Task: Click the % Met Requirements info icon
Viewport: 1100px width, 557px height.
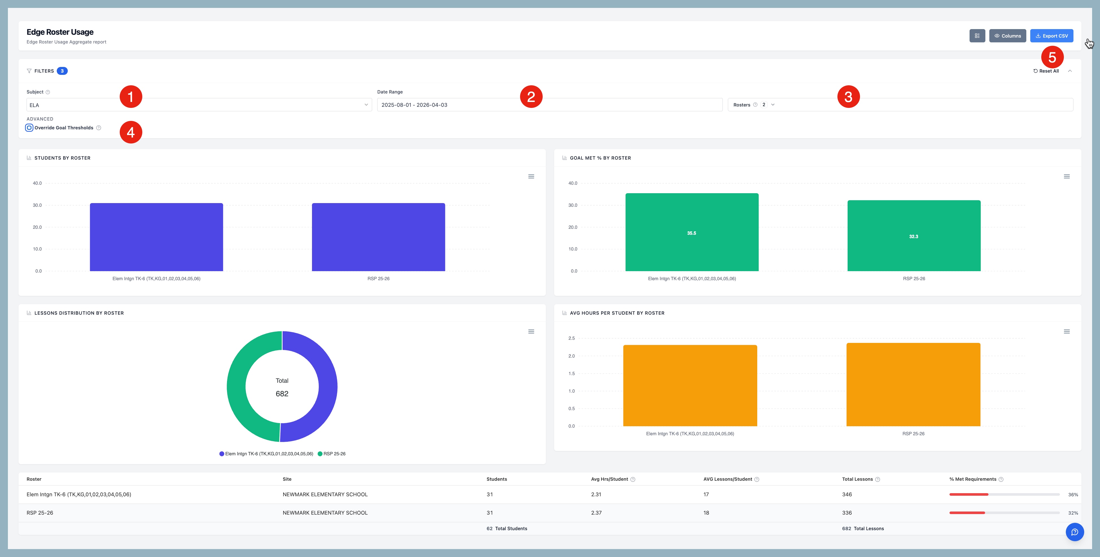Action: [x=1001, y=479]
